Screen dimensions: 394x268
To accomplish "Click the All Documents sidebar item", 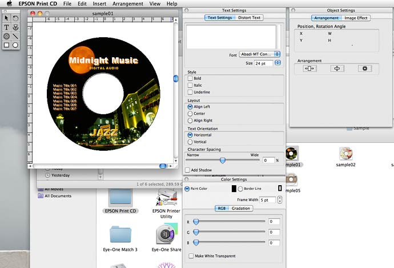I will pos(55,196).
